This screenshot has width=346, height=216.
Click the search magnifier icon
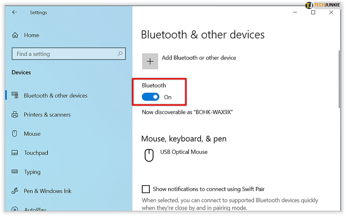[120, 54]
